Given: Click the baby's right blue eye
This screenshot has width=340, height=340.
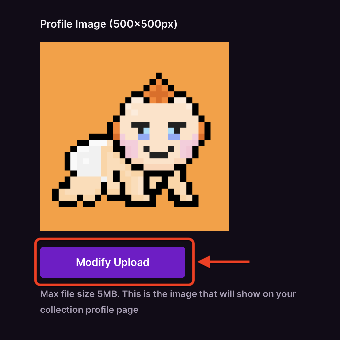Looking at the screenshot, I should 174,134.
